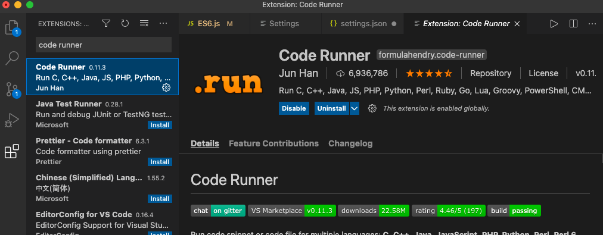Viewport: 603px width, 235px height.
Task: Refresh the extensions list
Action: pos(125,23)
